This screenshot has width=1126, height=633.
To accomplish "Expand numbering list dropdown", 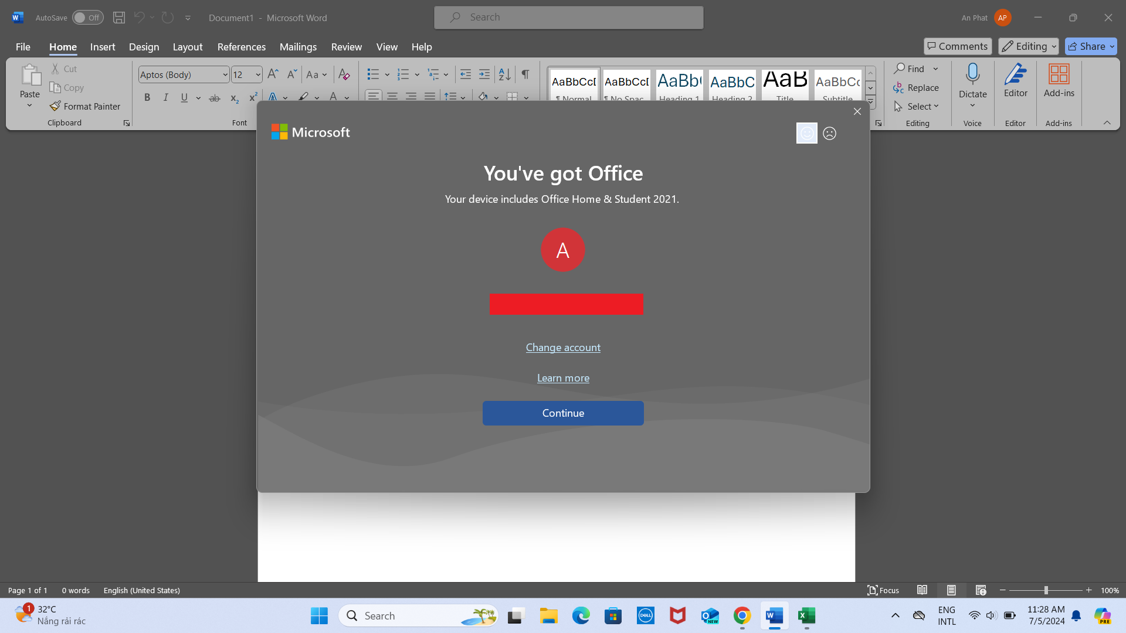I will coord(417,74).
